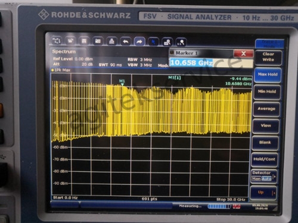
Task: Click the -9.44 dBm marker level readout
Action: pos(241,79)
